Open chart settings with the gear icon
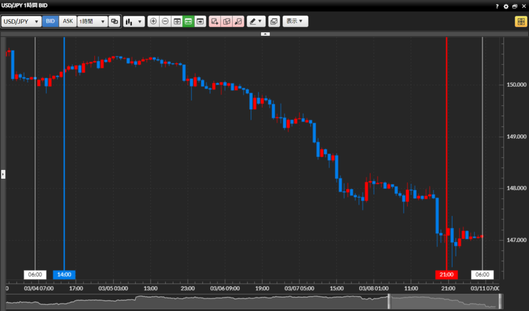The height and width of the screenshot is (311, 529). coord(506,6)
